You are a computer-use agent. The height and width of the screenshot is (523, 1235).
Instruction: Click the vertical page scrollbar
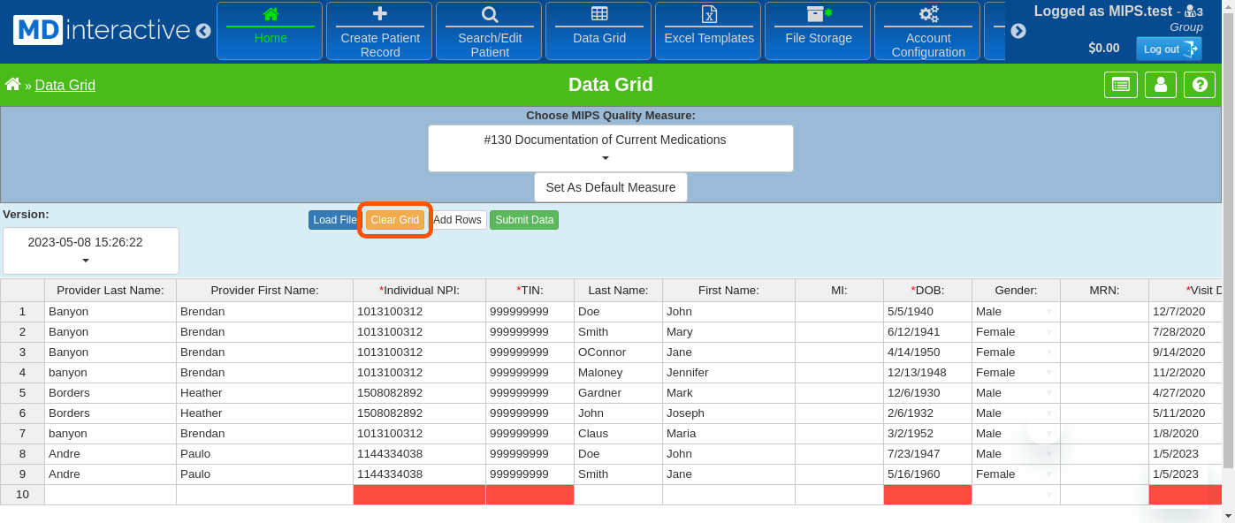click(1229, 265)
